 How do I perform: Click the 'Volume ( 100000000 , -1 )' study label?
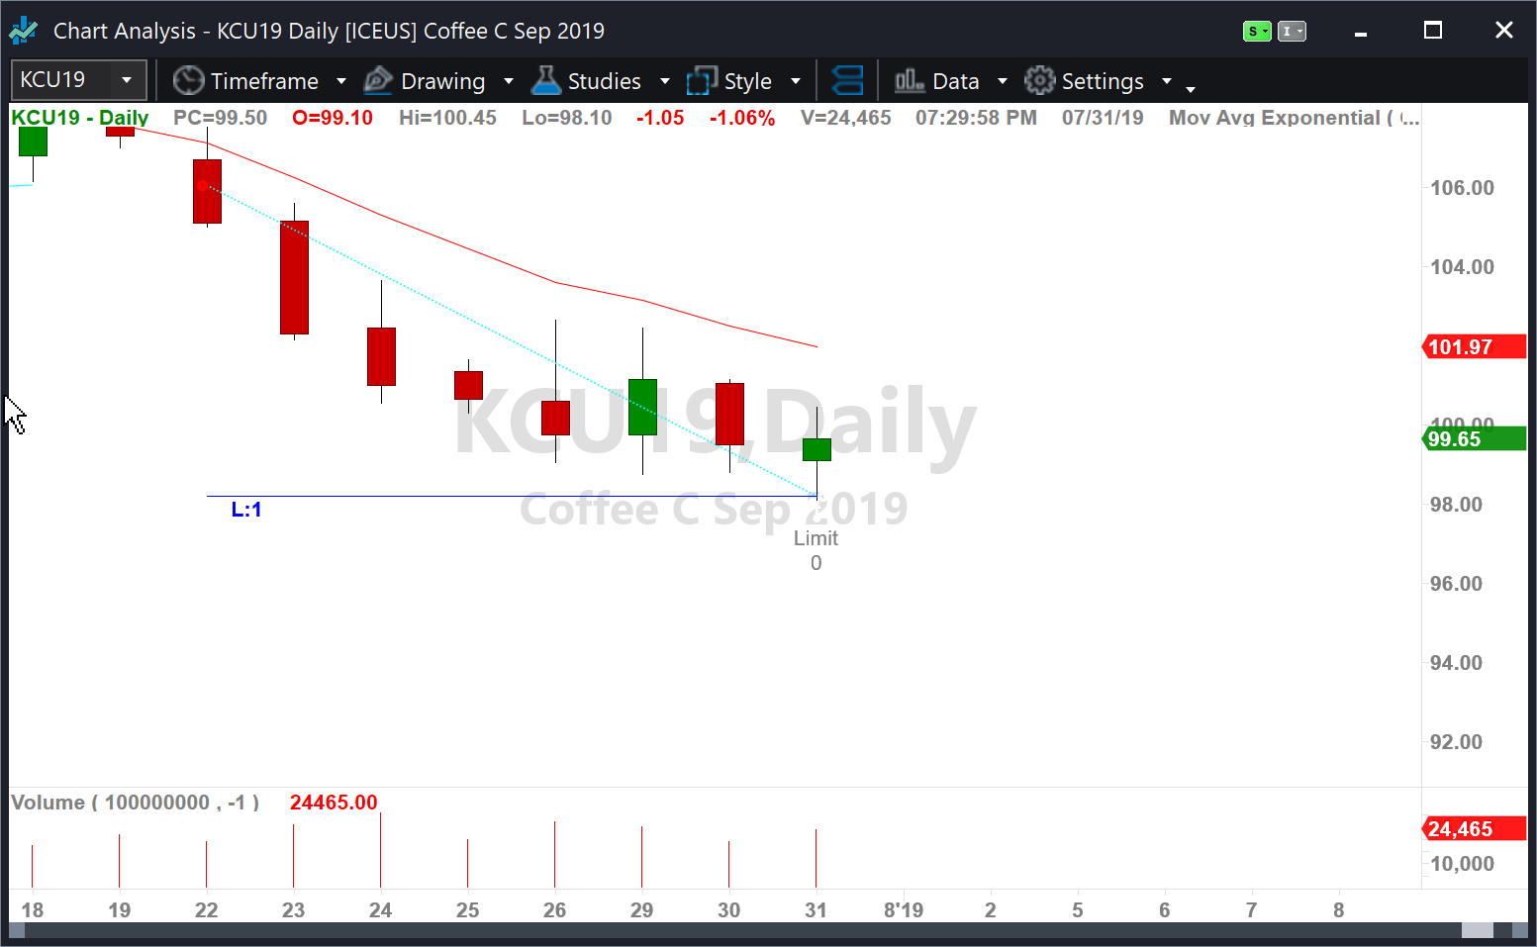click(136, 803)
